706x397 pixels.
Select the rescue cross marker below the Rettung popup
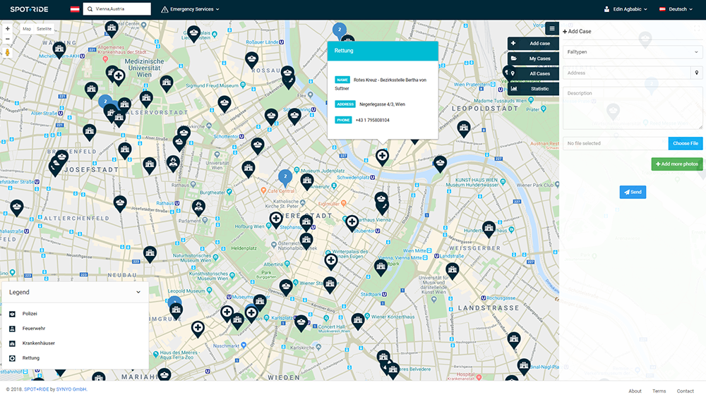[382, 156]
